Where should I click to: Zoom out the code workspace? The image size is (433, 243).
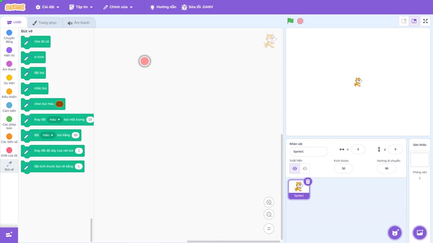click(x=269, y=214)
